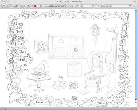Screen dimensions: 137x110
Task: Go to the browser Home button
Action: [29, 6]
